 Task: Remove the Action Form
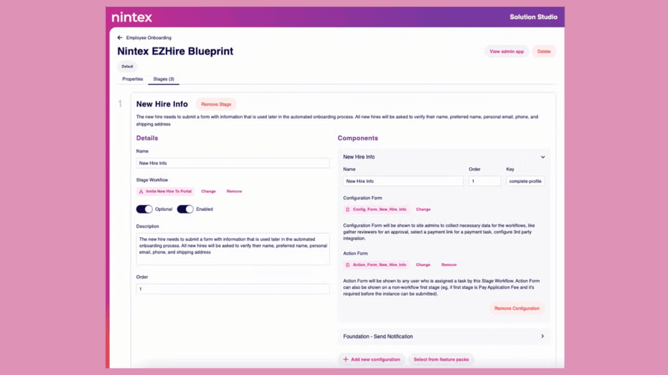click(449, 265)
